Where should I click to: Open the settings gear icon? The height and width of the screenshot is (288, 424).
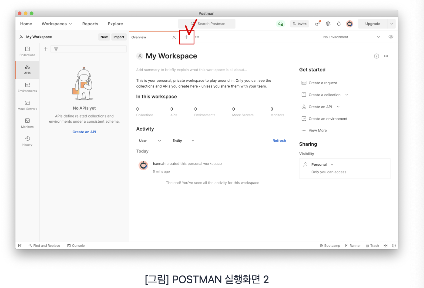coord(328,24)
